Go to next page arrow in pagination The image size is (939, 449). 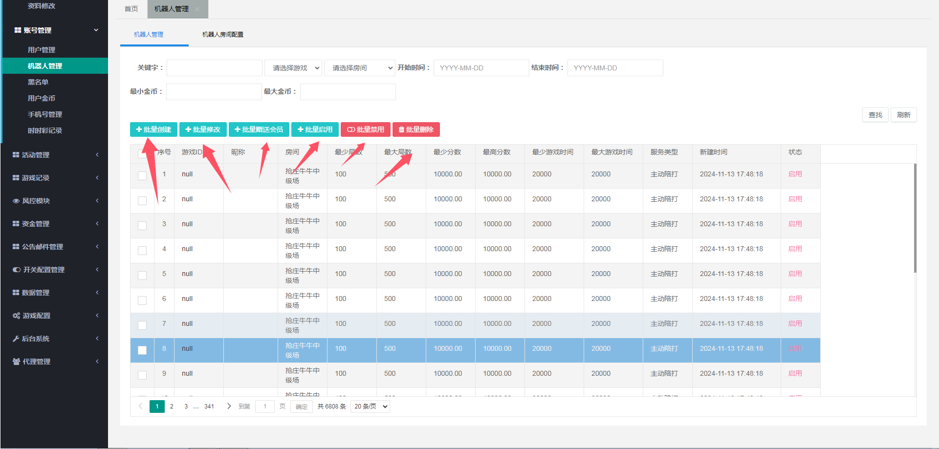pyautogui.click(x=229, y=406)
